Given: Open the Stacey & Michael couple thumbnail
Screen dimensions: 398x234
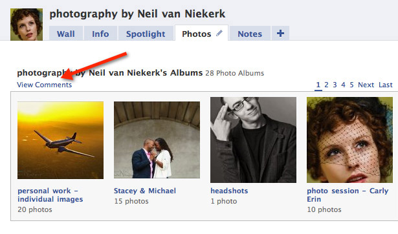Looking at the screenshot, I should [x=157, y=140].
